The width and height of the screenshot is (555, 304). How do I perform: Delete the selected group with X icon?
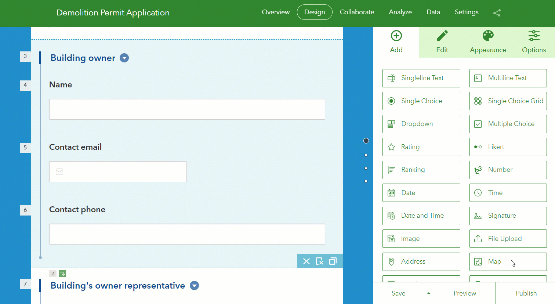(x=306, y=261)
